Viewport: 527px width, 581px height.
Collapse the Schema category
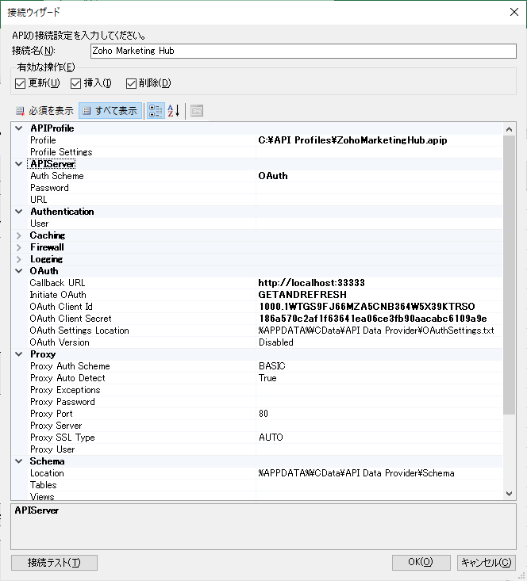tap(19, 461)
